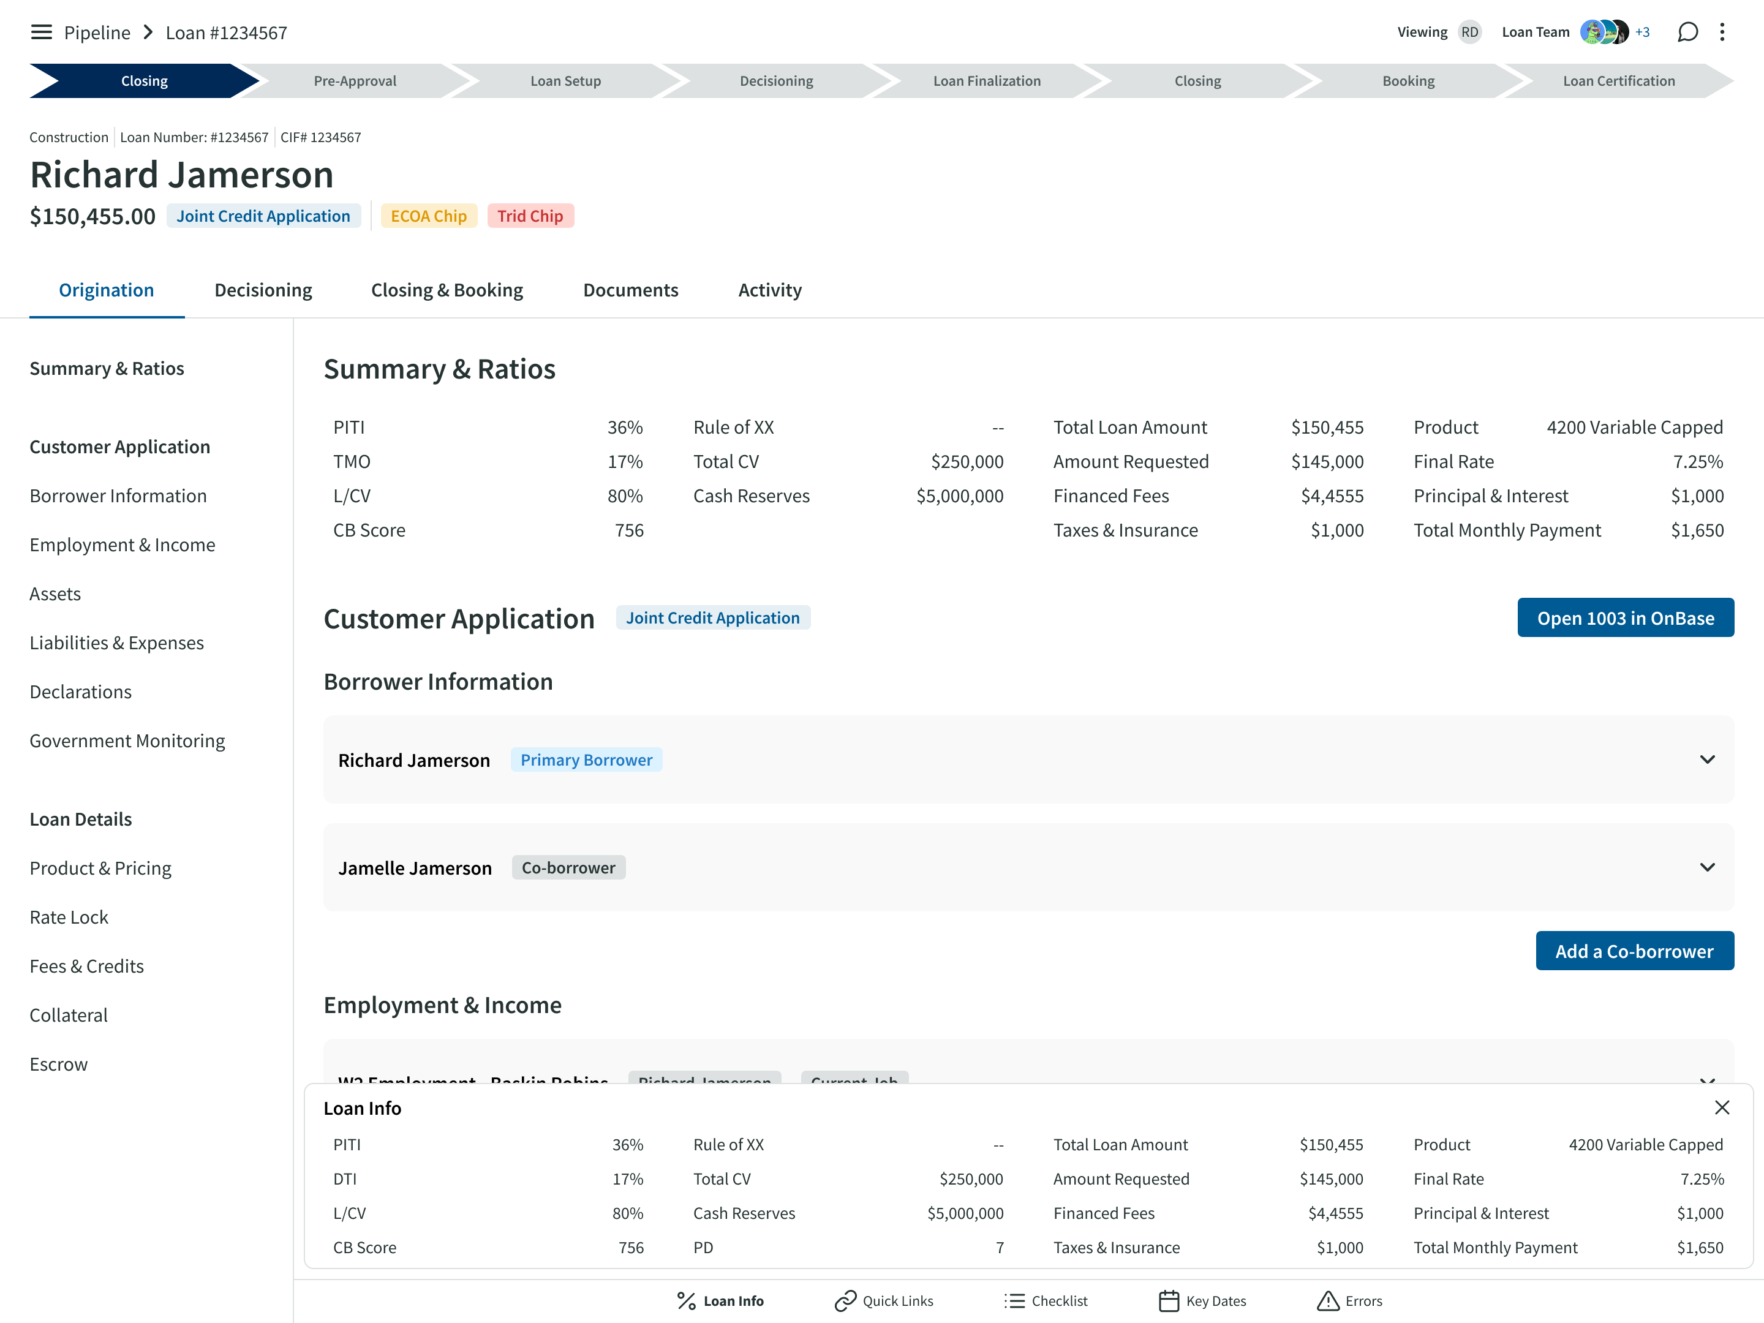Click the Loan Info percent icon
1764x1323 pixels.
point(686,1301)
